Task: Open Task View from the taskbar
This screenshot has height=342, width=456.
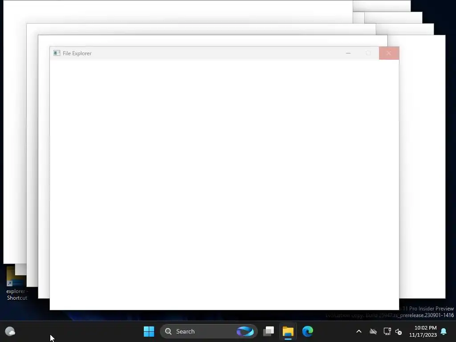Action: pyautogui.click(x=269, y=331)
